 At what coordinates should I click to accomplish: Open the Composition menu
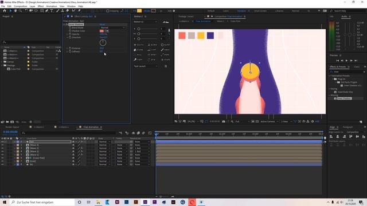point(21,6)
